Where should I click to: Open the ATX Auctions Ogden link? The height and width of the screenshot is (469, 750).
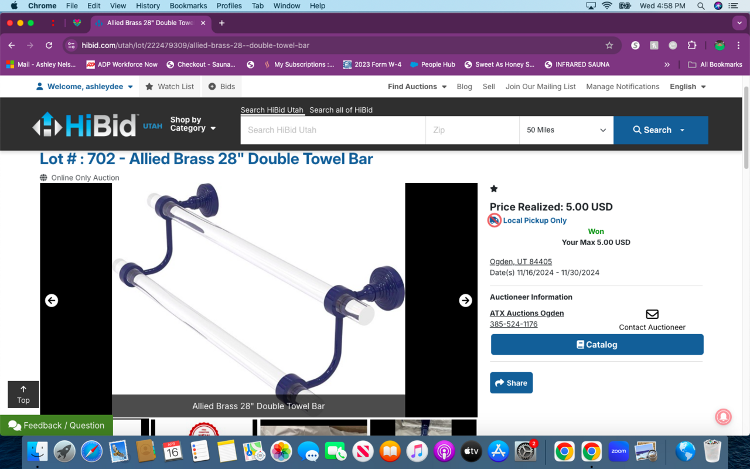pyautogui.click(x=526, y=313)
